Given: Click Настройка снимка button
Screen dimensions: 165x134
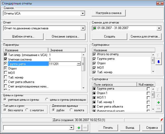Looking at the screenshot, I should pos(109,13).
